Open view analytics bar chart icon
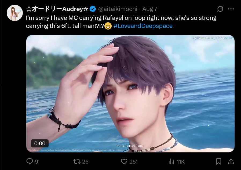This screenshot has width=241, height=170. 171,161
